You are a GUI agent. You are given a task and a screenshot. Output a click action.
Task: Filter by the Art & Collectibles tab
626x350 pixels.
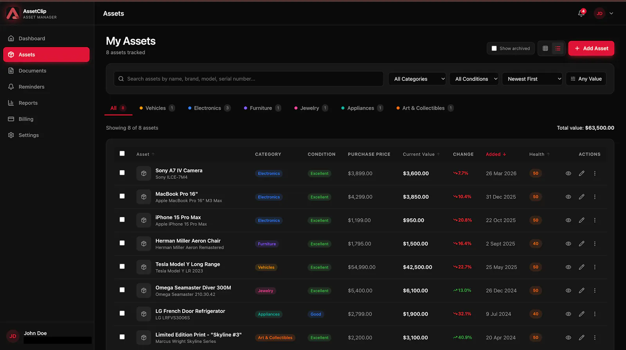[425, 108]
